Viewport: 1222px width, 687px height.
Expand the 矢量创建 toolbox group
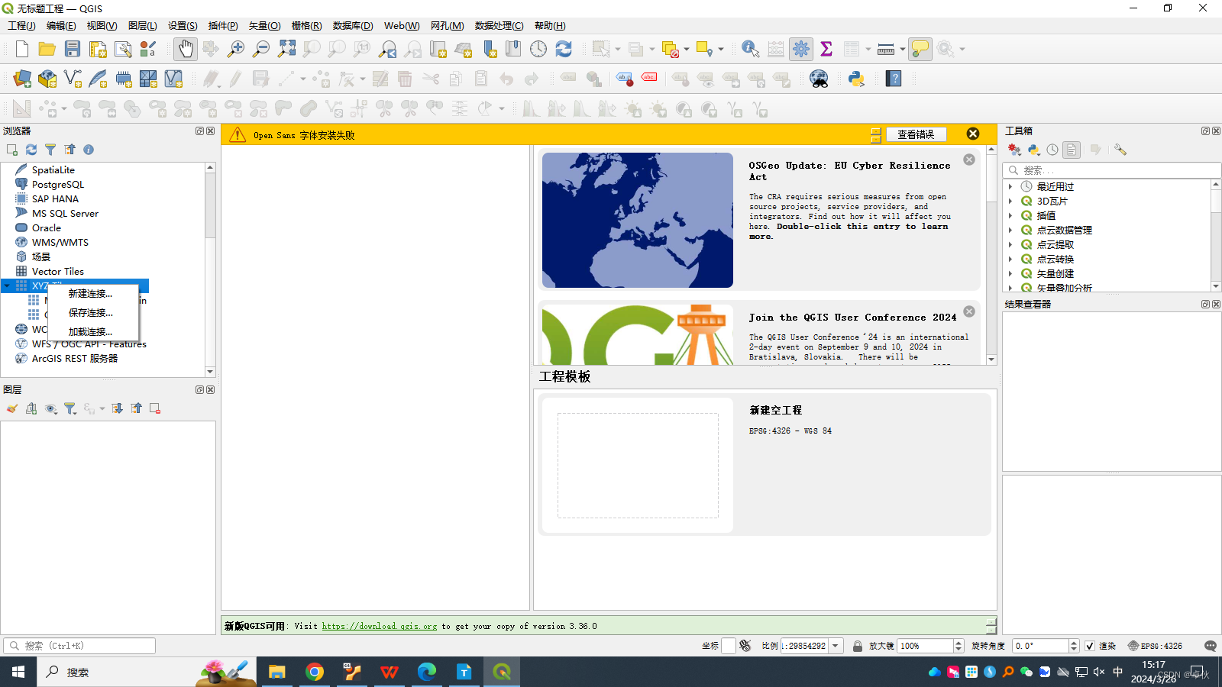(1010, 273)
